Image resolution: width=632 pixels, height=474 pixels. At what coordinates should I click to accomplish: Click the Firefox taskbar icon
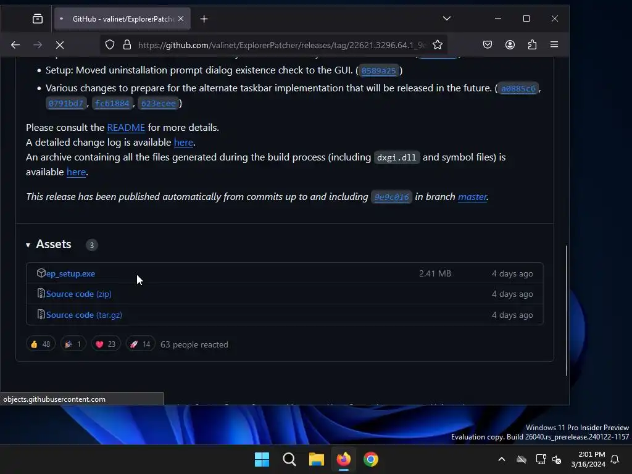[343, 459]
